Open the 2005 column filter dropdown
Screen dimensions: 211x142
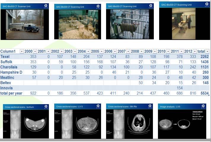[102, 51]
